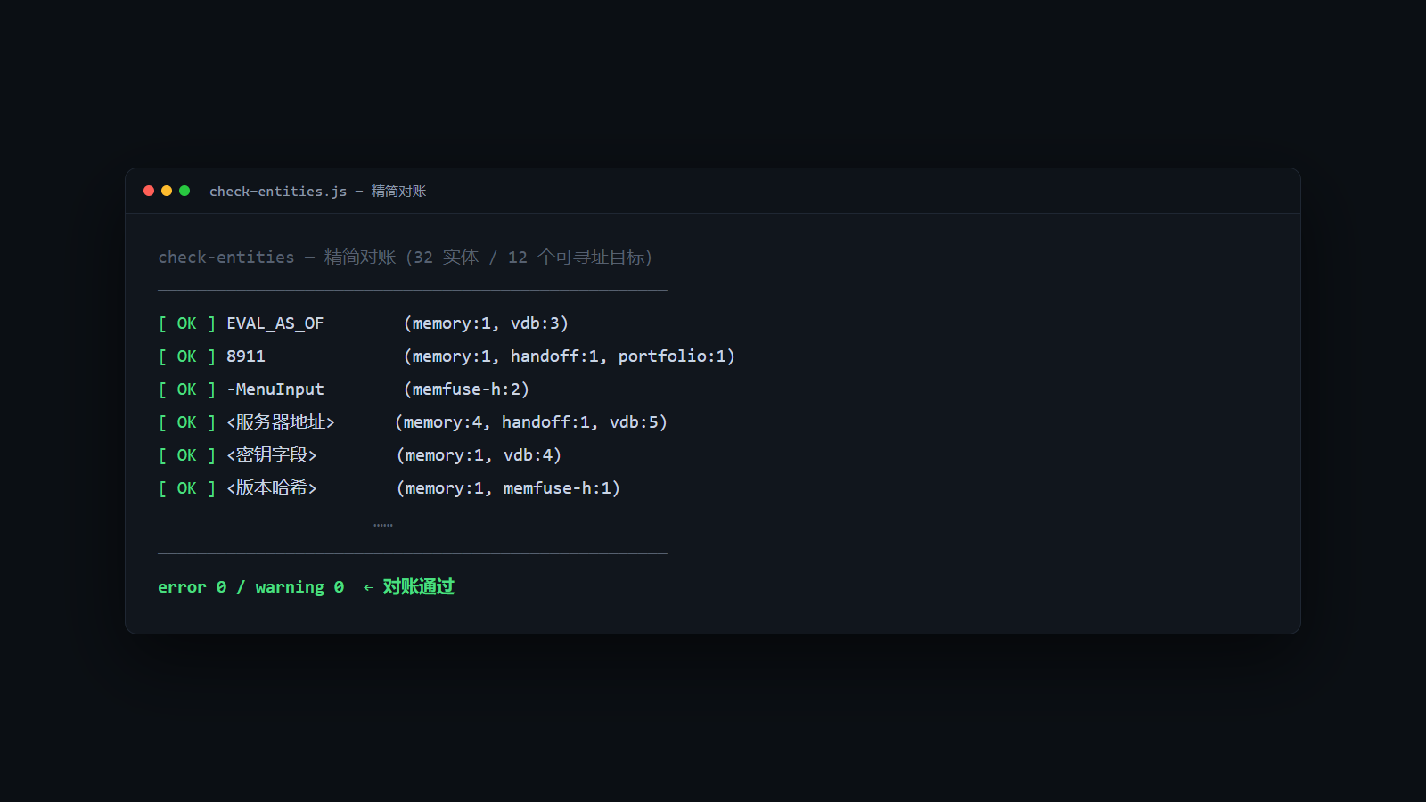The width and height of the screenshot is (1426, 802).
Task: Select the EVAL_AS_OF entity name
Action: click(x=275, y=323)
